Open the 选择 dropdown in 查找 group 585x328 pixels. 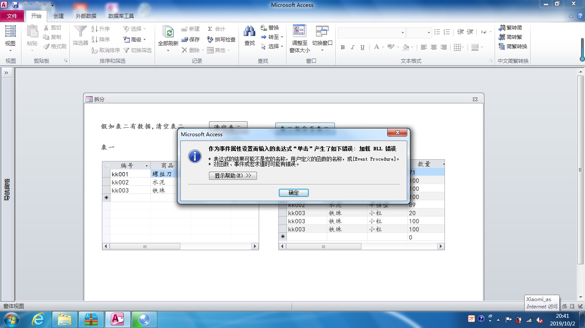pyautogui.click(x=272, y=47)
